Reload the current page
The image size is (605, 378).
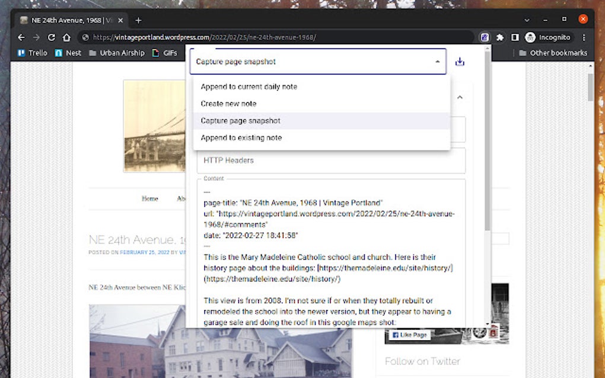(52, 37)
